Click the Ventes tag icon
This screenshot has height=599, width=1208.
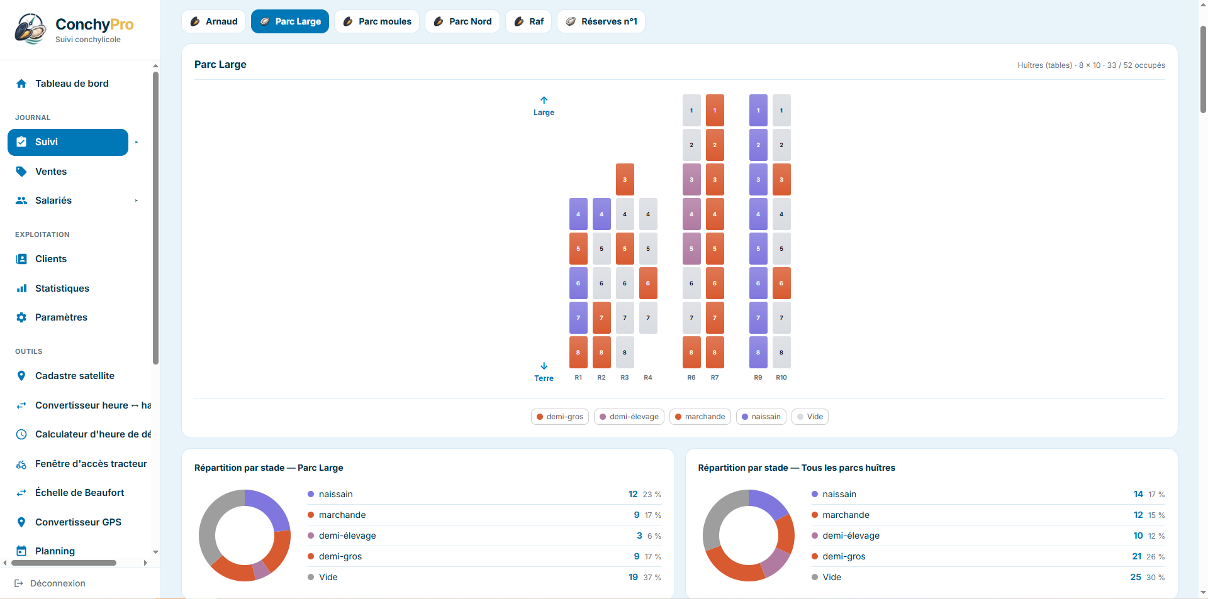21,172
